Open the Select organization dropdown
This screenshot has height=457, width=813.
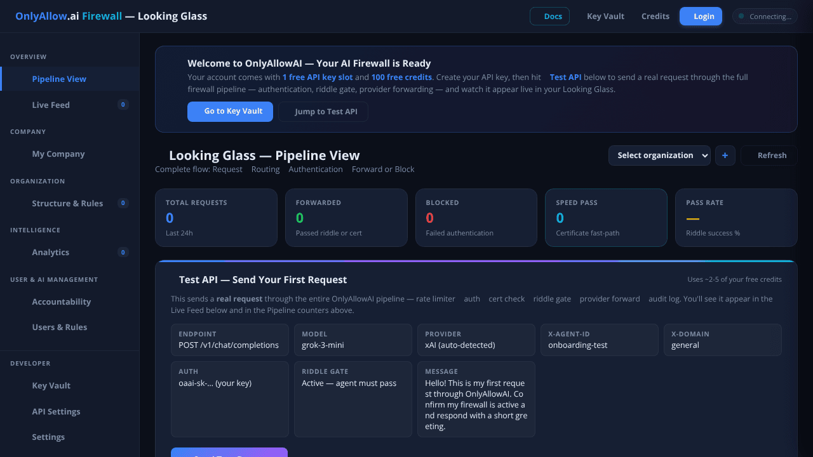pos(659,156)
